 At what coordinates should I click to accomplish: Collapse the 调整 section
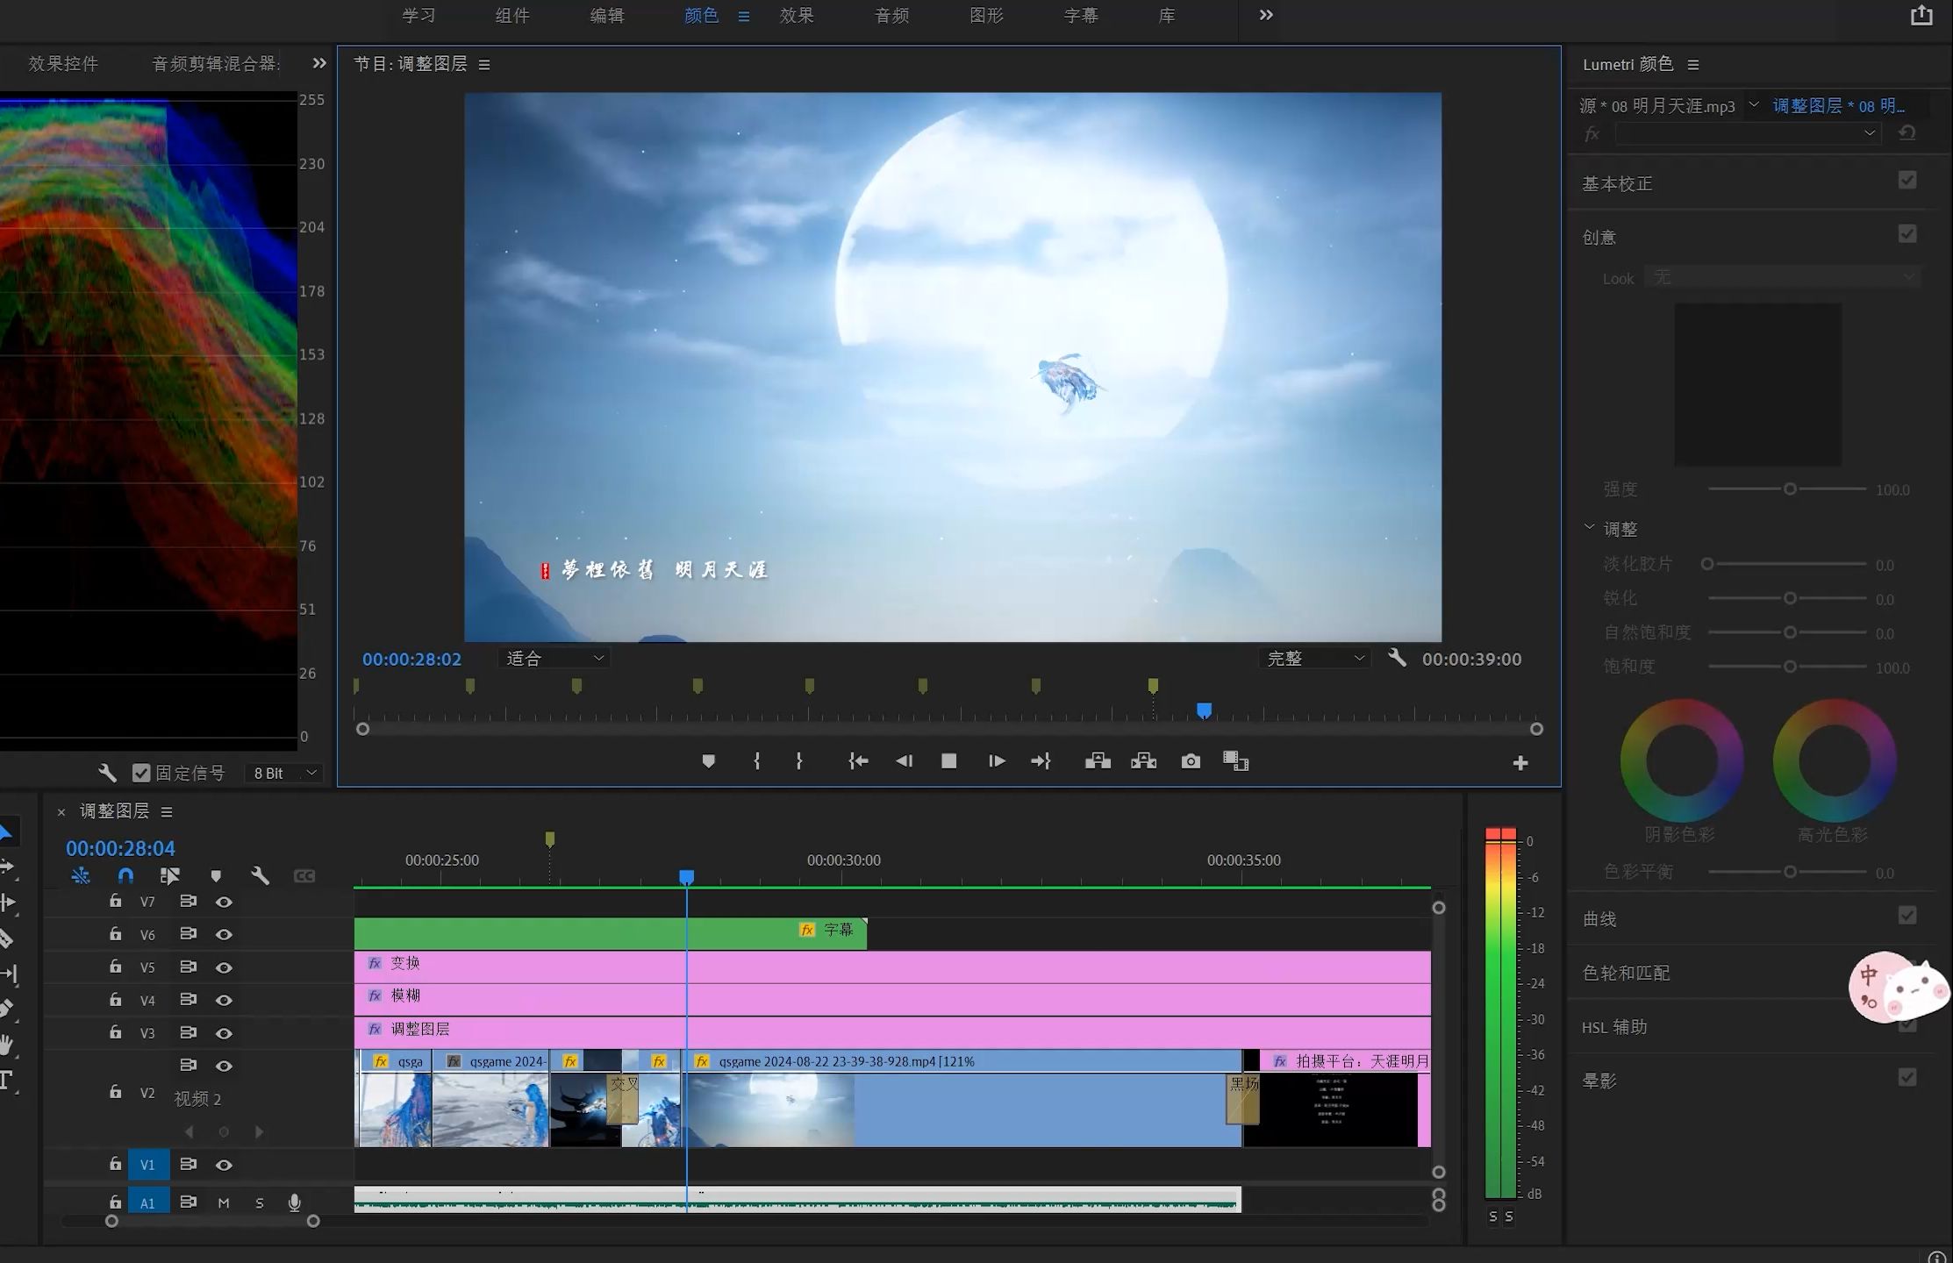[x=1589, y=528]
